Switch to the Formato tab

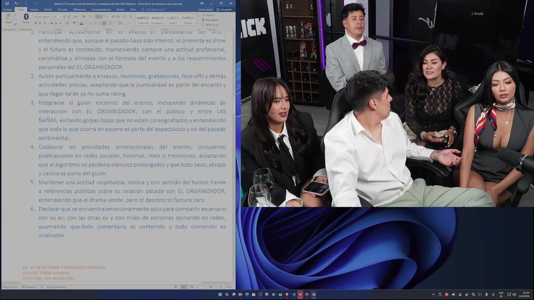63,10
